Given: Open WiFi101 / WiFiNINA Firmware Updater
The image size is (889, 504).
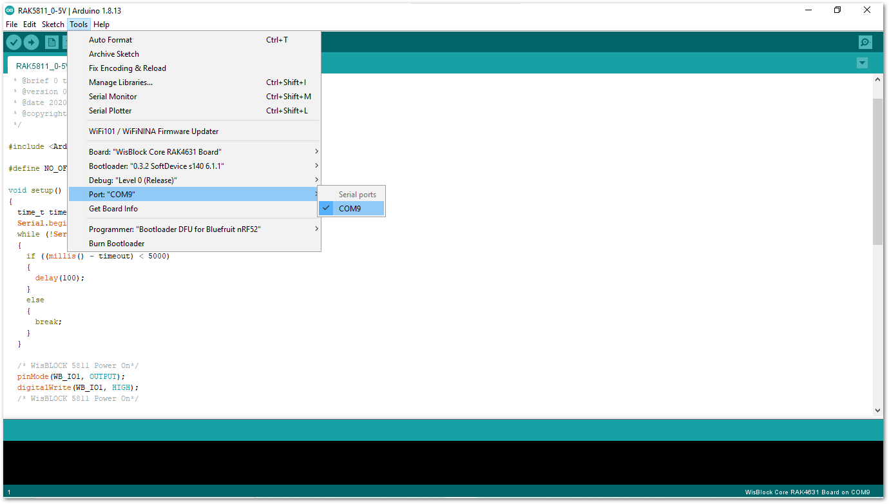Looking at the screenshot, I should (194, 131).
